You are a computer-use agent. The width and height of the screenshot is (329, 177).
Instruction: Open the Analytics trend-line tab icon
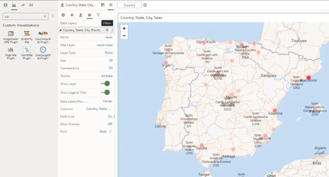pyautogui.click(x=22, y=5)
